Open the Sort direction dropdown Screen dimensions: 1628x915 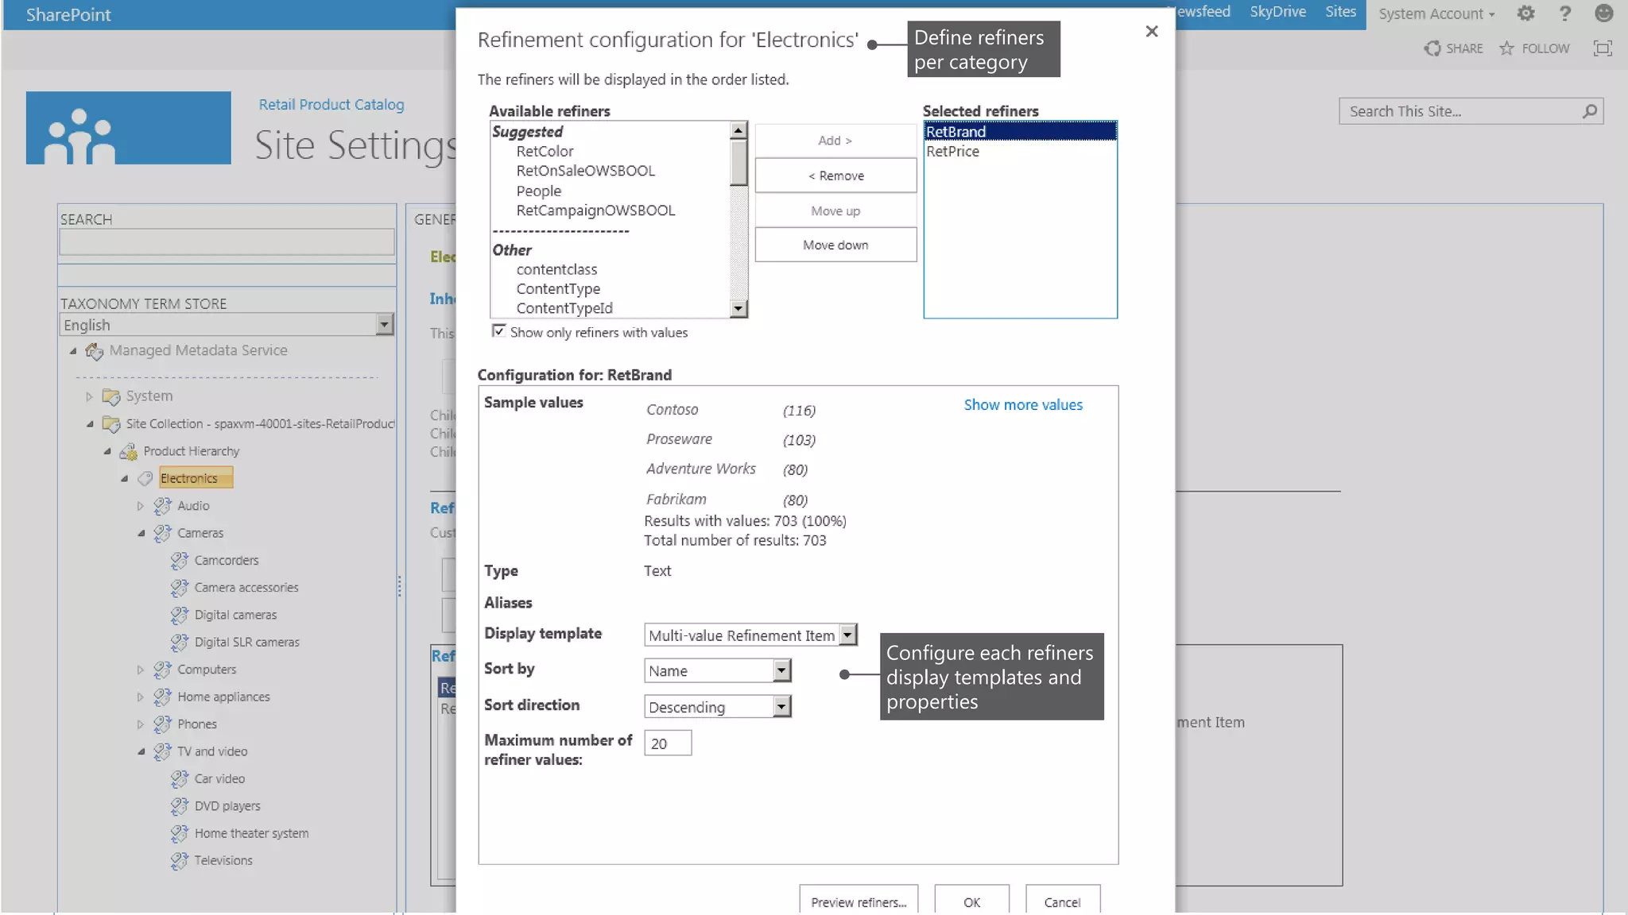pos(781,706)
